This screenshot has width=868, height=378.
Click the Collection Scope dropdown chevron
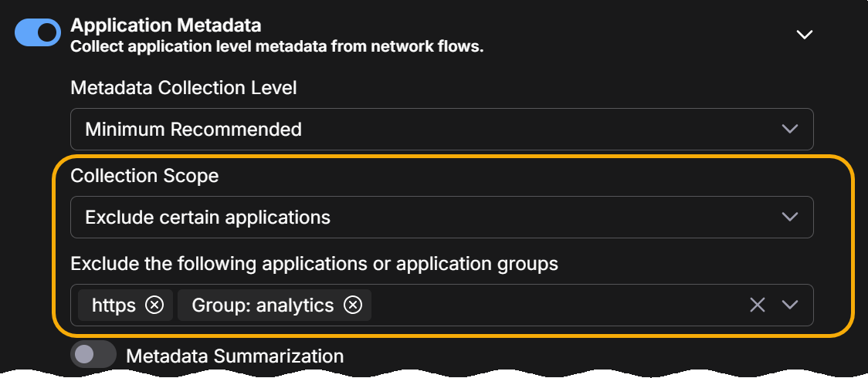(x=789, y=218)
